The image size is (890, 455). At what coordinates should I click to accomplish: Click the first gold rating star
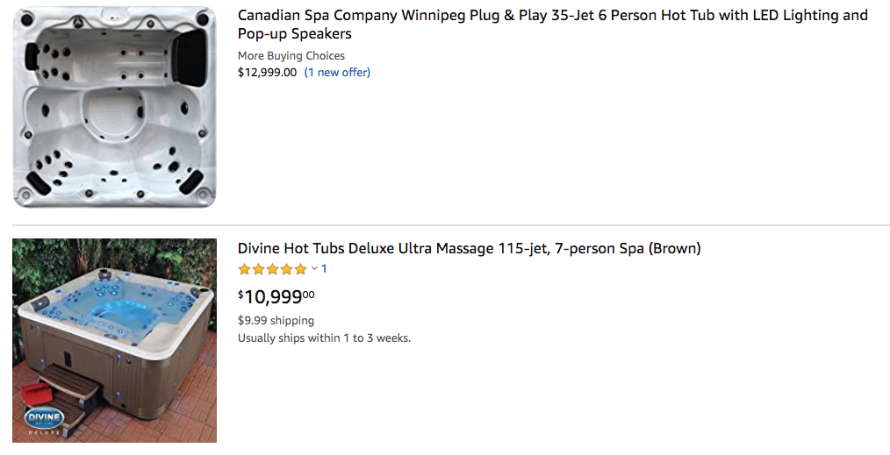[245, 270]
